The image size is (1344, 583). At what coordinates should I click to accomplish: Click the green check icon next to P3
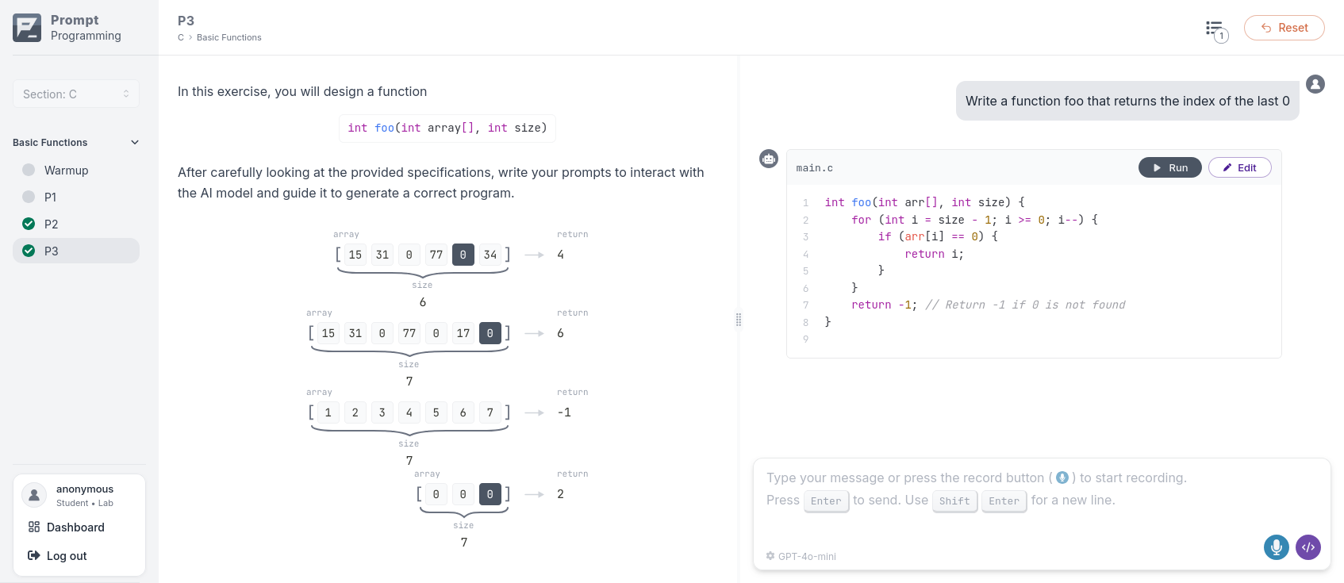pyautogui.click(x=29, y=251)
